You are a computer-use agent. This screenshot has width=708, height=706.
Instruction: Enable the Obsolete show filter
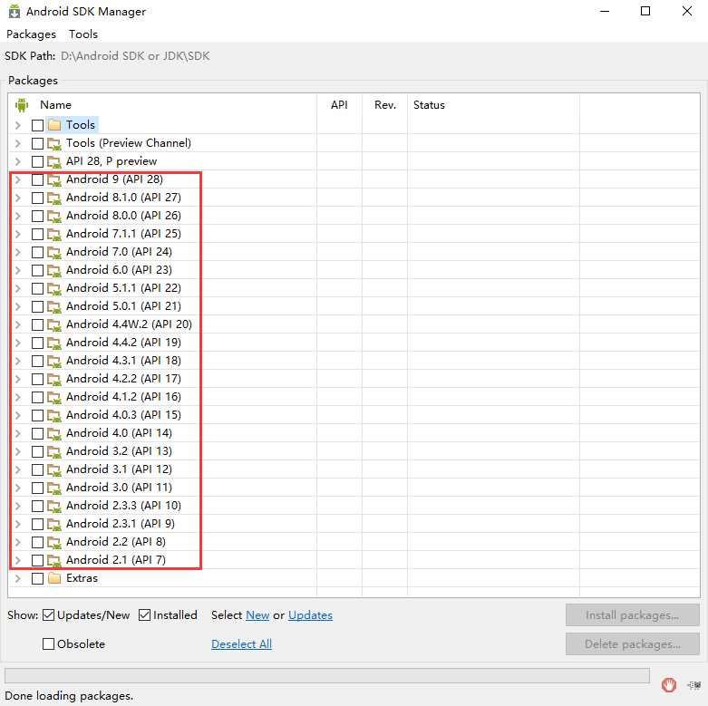pyautogui.click(x=48, y=643)
